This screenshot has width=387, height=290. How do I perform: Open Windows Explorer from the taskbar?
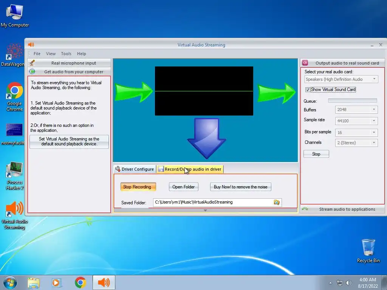tap(34, 282)
